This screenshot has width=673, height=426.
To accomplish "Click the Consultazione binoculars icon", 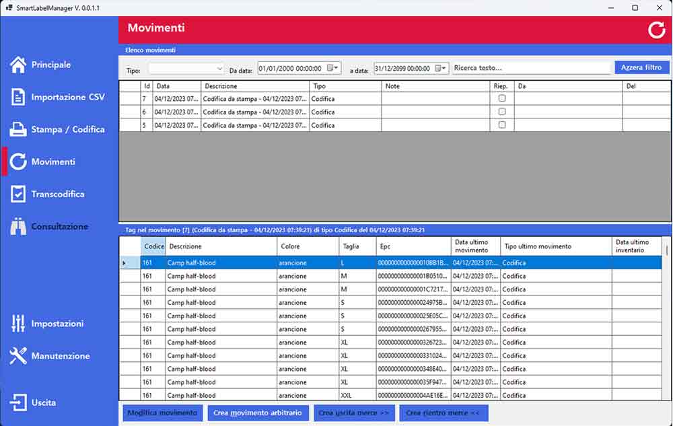I will (x=18, y=227).
